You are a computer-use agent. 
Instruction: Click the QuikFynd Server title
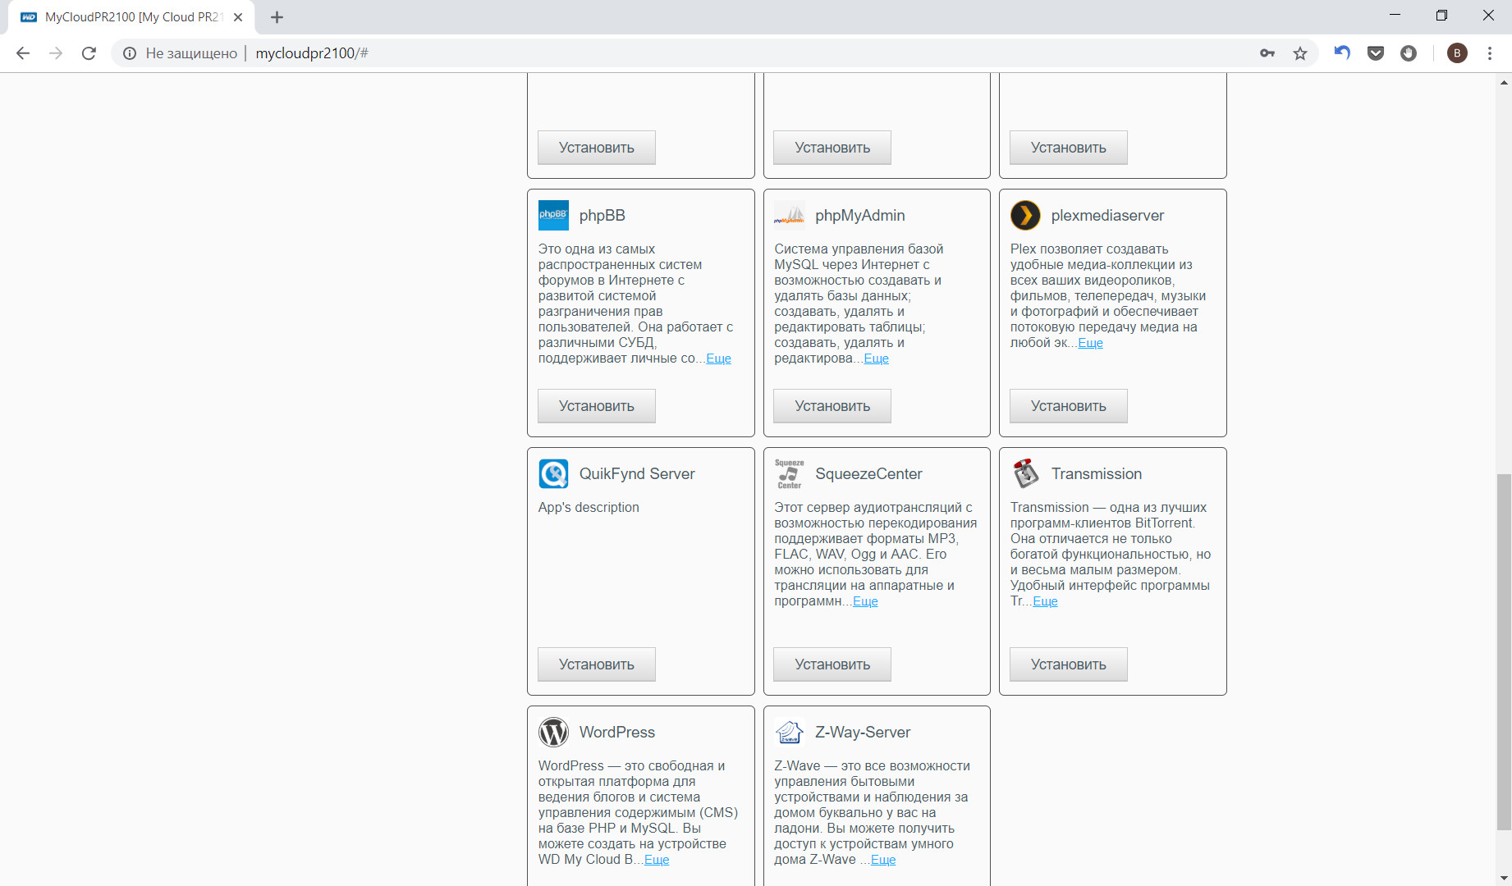point(637,473)
